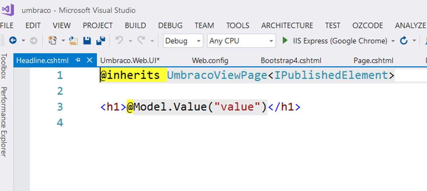Open the EDIT menu
Image resolution: width=427 pixels, height=191 pixels.
coord(33,26)
